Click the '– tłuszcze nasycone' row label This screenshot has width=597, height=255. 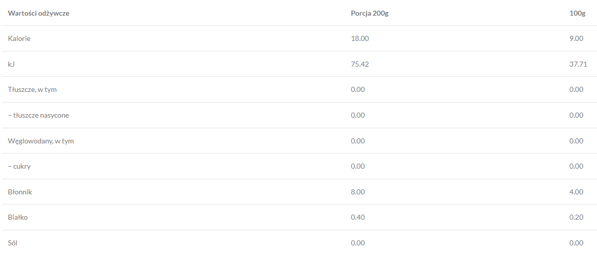coord(38,115)
